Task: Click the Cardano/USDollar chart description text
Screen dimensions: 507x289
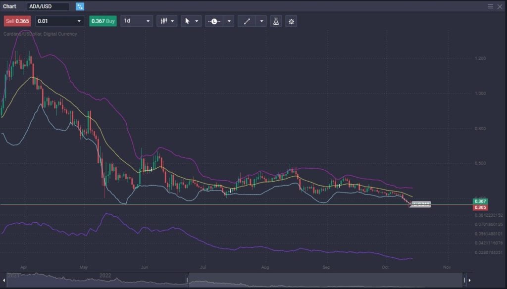Action: coord(40,34)
